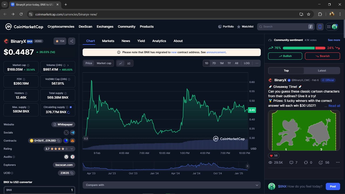
Task: Click the Market cap info icon
Action: 28,65
